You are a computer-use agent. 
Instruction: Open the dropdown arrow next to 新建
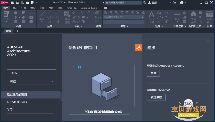click(52, 81)
